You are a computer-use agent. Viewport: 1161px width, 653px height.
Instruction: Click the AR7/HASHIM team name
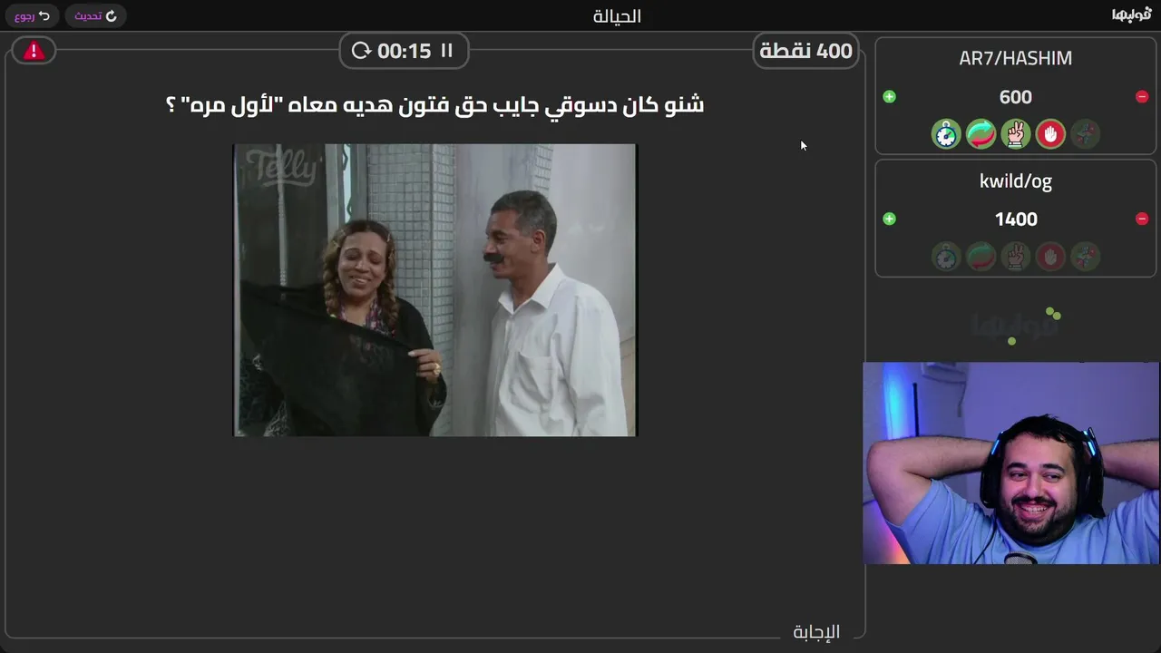pyautogui.click(x=1016, y=58)
